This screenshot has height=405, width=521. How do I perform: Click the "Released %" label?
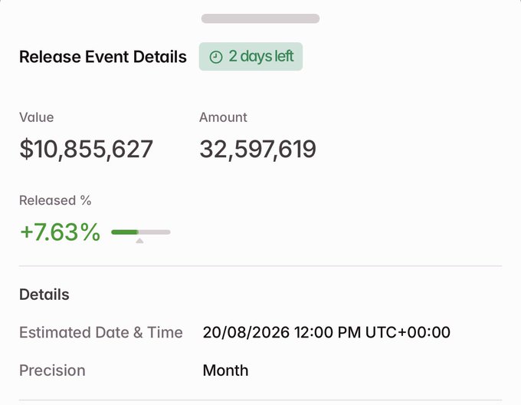tap(55, 200)
